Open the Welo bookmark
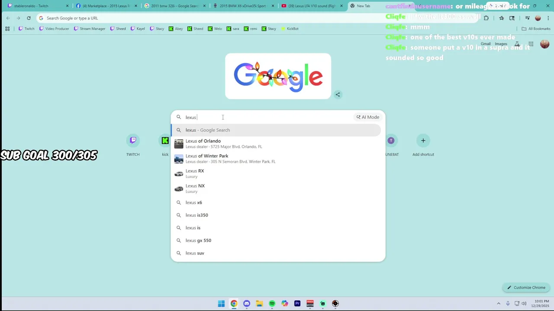The height and width of the screenshot is (311, 554). click(x=215, y=29)
